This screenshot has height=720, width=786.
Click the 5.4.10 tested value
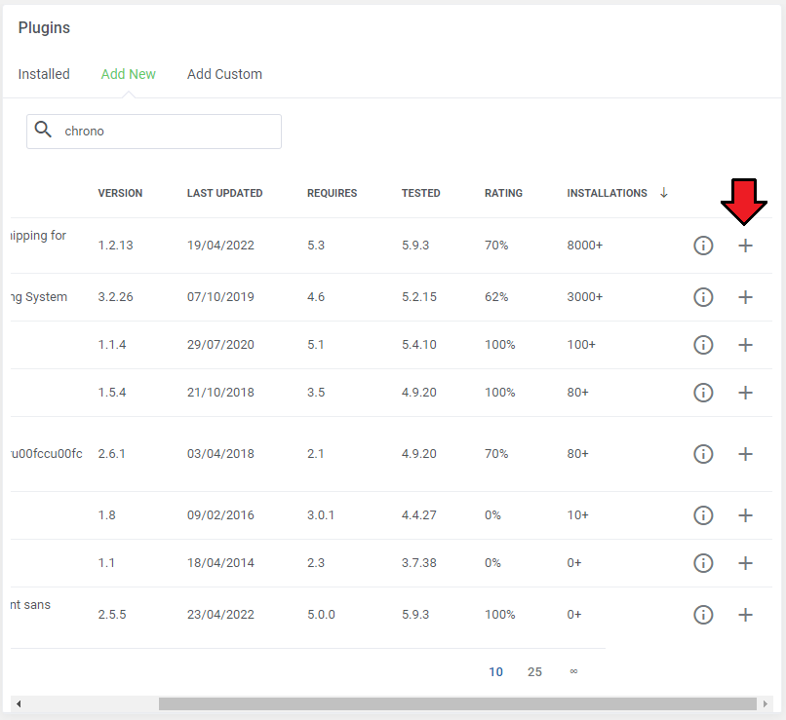419,345
